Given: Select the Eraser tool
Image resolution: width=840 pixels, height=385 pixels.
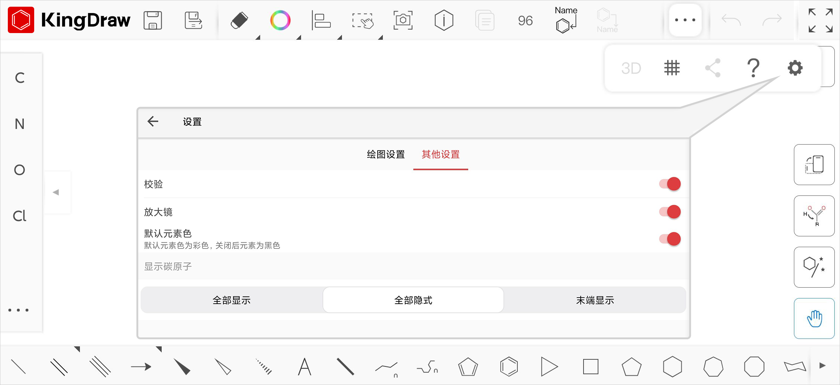Looking at the screenshot, I should [239, 20].
